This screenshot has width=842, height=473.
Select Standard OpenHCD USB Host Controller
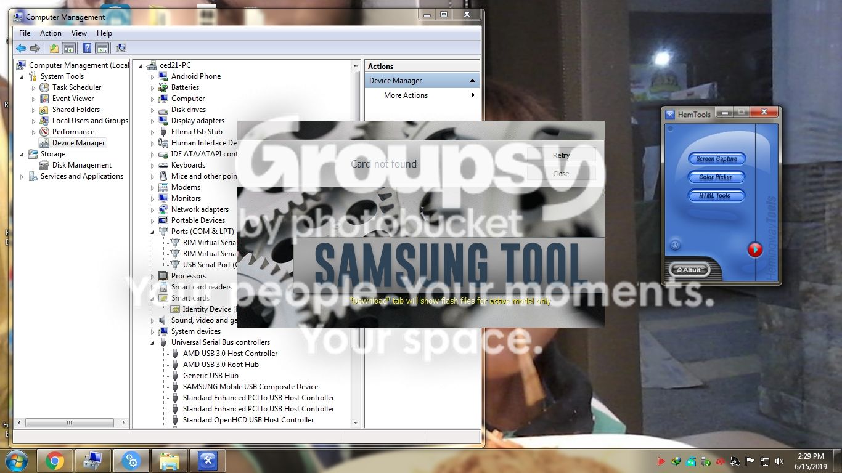(x=248, y=420)
